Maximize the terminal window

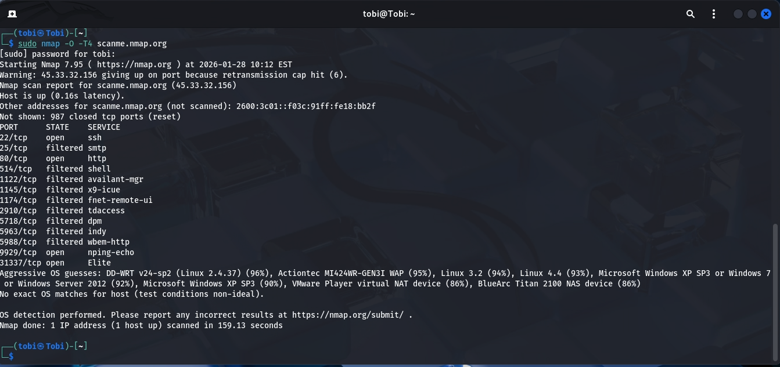click(x=752, y=14)
